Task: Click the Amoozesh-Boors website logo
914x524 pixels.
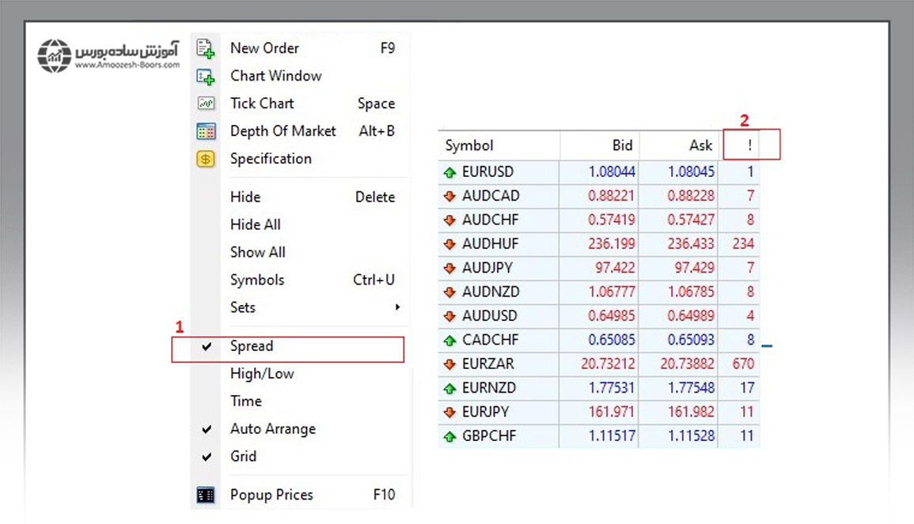Action: click(x=108, y=55)
